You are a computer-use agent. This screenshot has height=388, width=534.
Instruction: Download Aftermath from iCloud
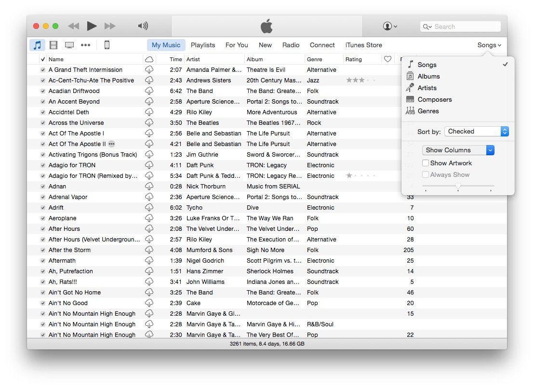[149, 261]
